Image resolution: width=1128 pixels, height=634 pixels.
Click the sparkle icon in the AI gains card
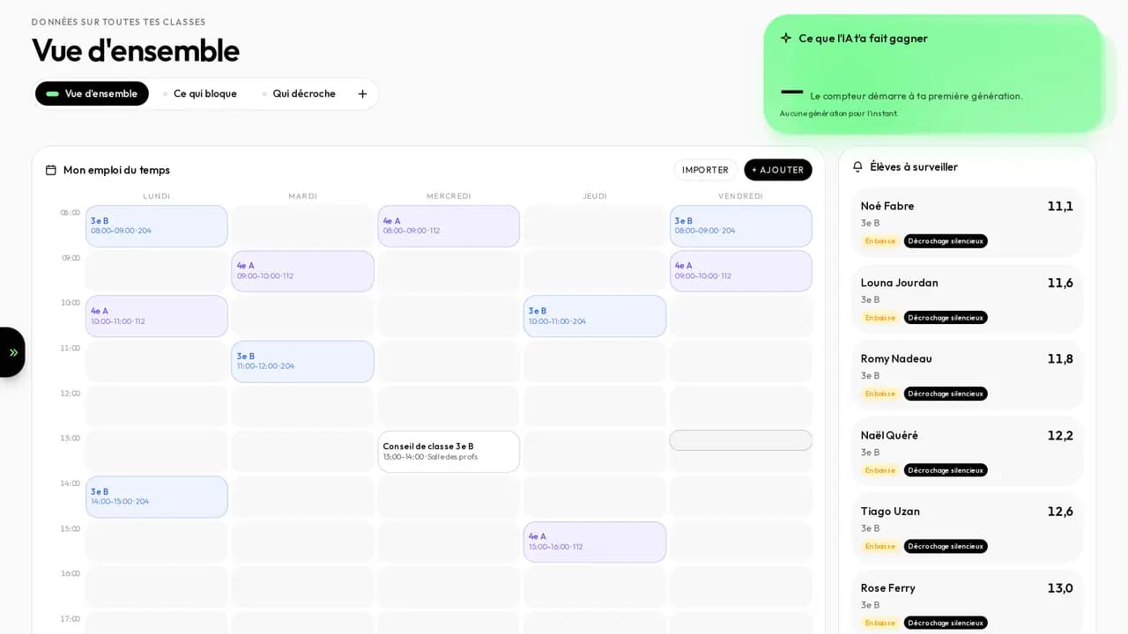pyautogui.click(x=786, y=38)
